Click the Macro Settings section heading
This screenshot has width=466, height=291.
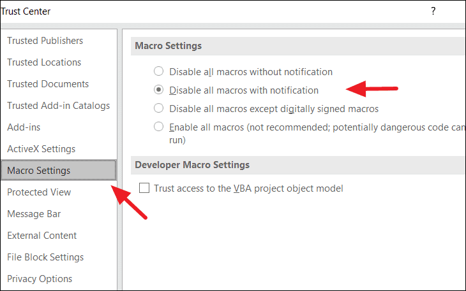[x=169, y=46]
